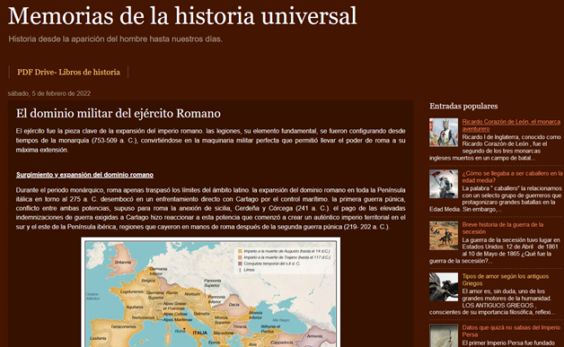Open 'Ricardo Corazón de León, el monarca aventurero' link
564x347 pixels.
(x=511, y=125)
